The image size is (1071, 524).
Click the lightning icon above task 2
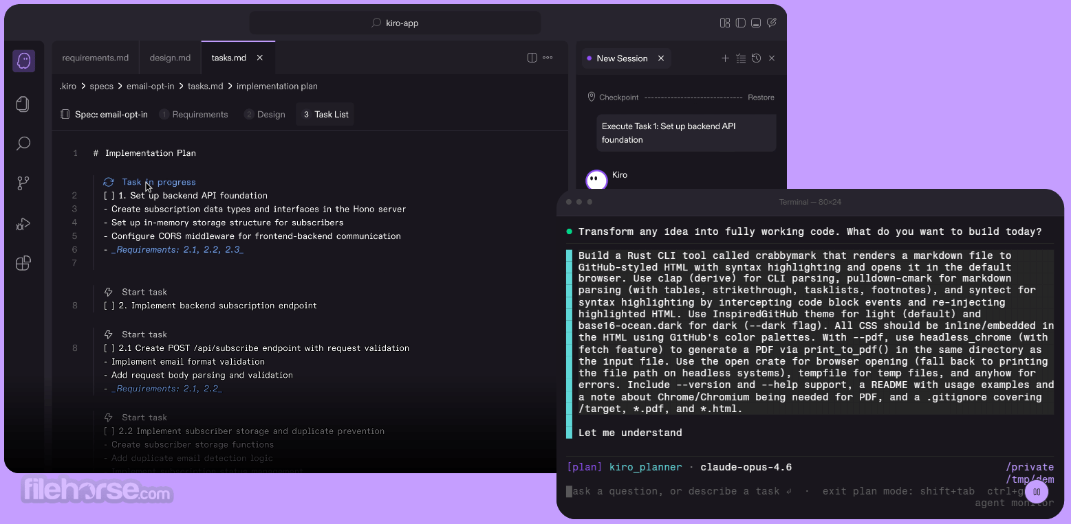tap(109, 292)
